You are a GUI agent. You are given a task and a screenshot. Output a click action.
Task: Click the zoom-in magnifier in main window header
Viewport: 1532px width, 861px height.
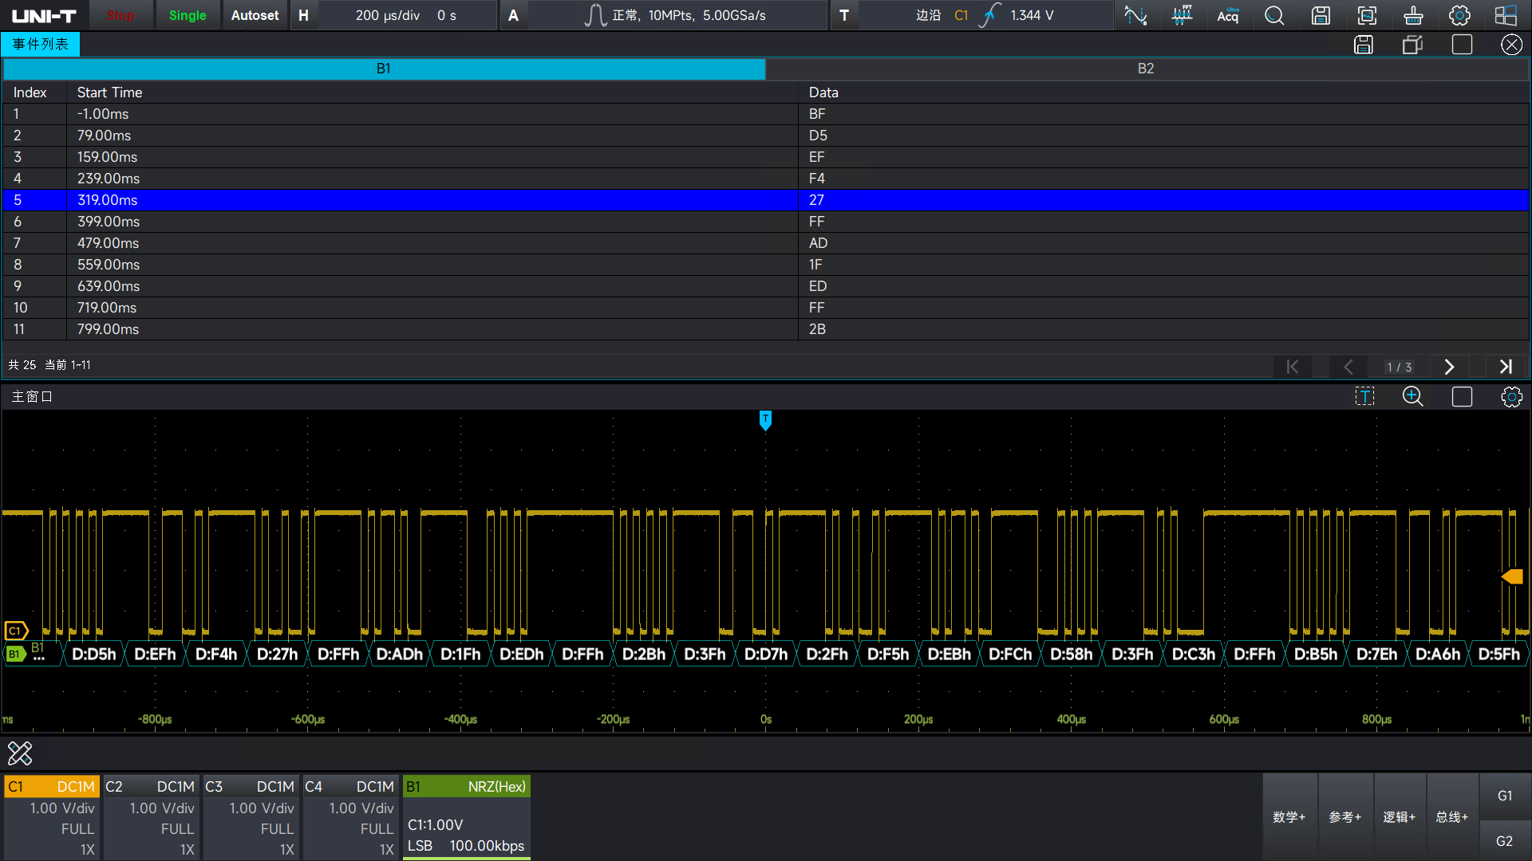coord(1413,396)
